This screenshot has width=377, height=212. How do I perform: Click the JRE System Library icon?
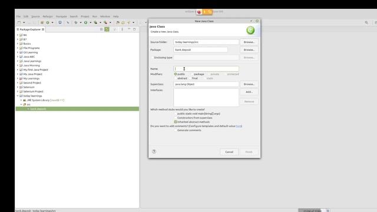click(25, 100)
